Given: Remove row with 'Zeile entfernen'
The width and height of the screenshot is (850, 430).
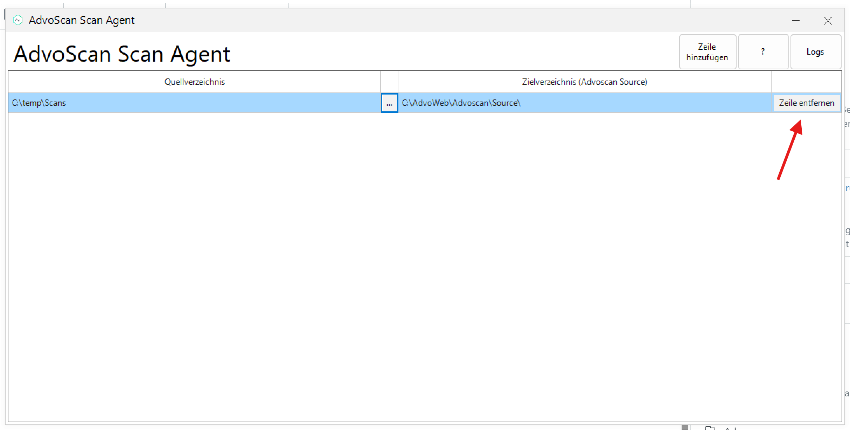Looking at the screenshot, I should pyautogui.click(x=807, y=103).
